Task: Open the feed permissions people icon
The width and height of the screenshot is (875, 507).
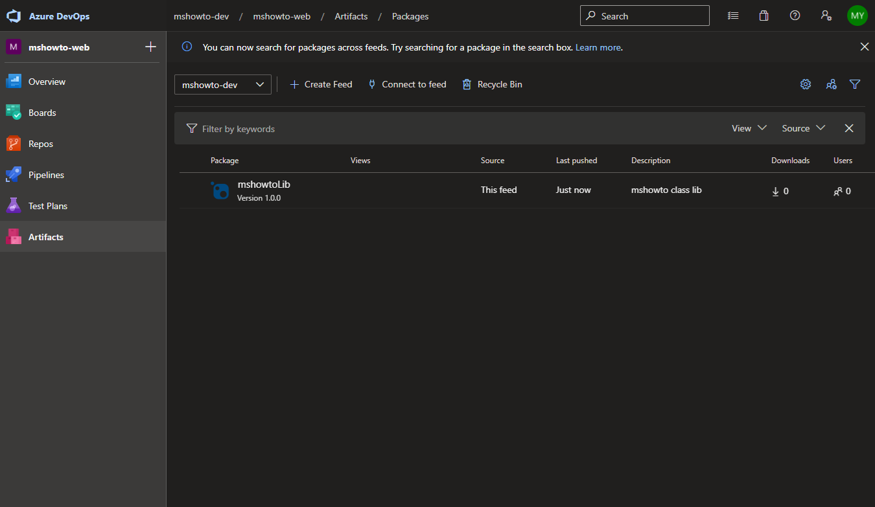Action: point(831,84)
